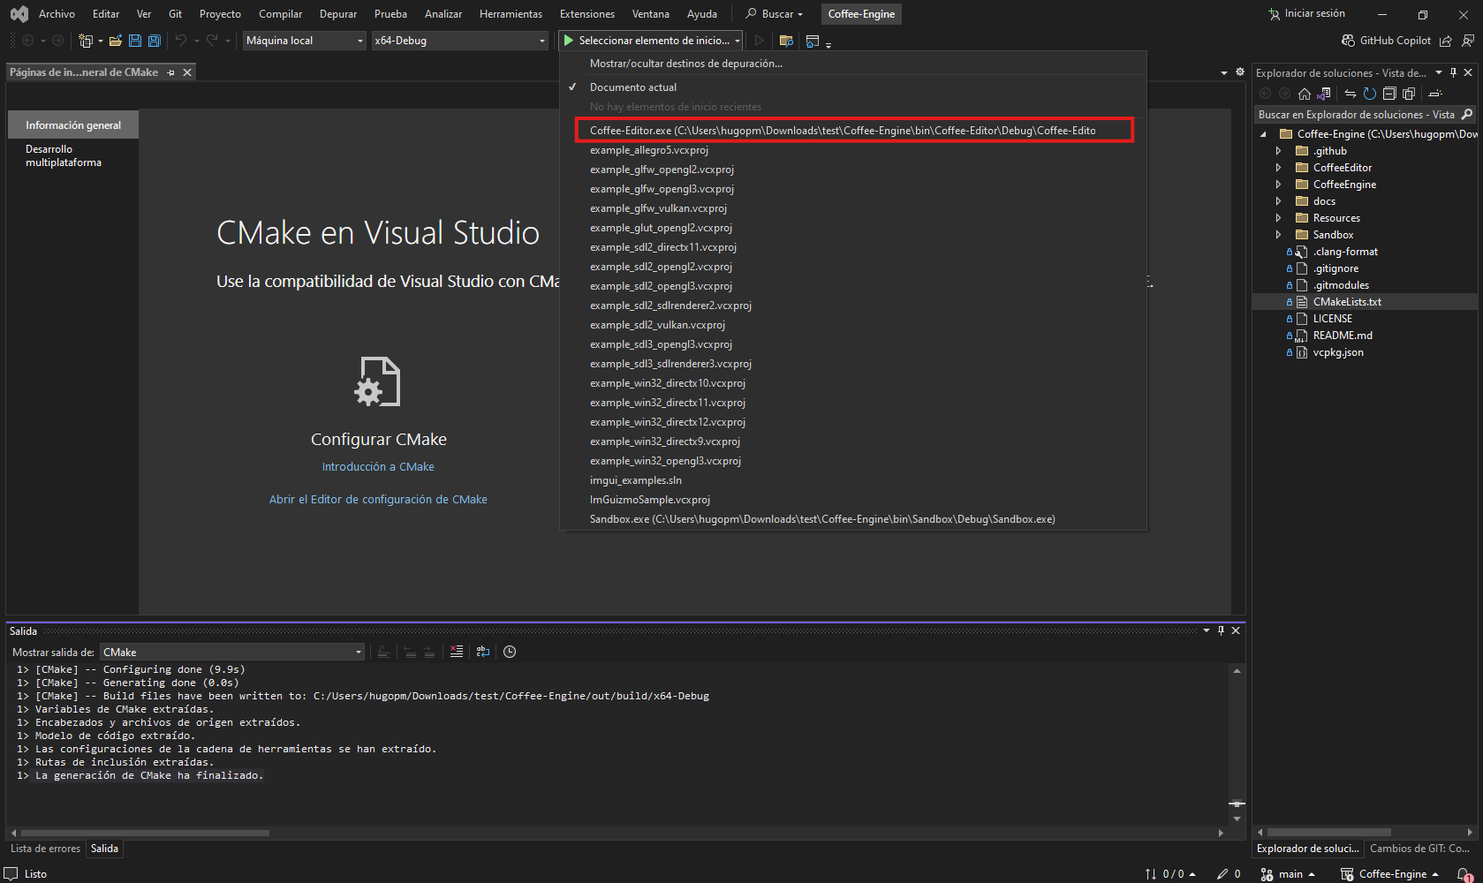Open the Herramientas menu
This screenshot has height=883, width=1483.
tap(511, 14)
